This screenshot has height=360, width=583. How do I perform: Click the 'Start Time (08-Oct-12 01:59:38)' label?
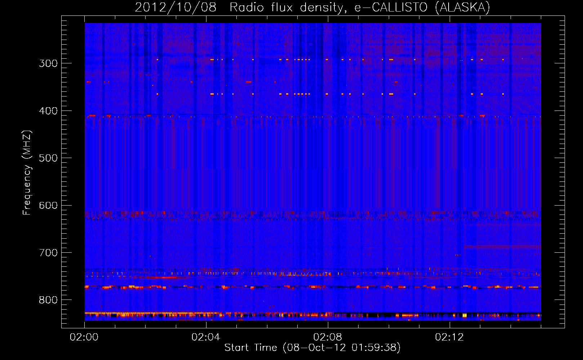(x=312, y=347)
